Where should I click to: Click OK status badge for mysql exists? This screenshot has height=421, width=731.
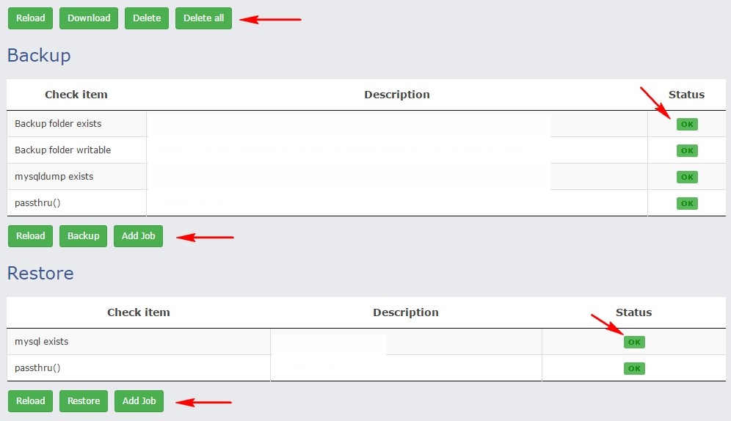pyautogui.click(x=634, y=342)
